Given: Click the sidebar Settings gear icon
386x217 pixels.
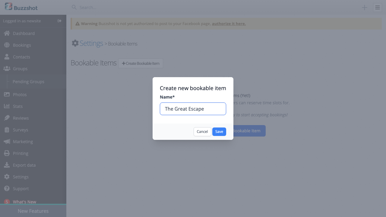Looking at the screenshot, I should tap(7, 177).
